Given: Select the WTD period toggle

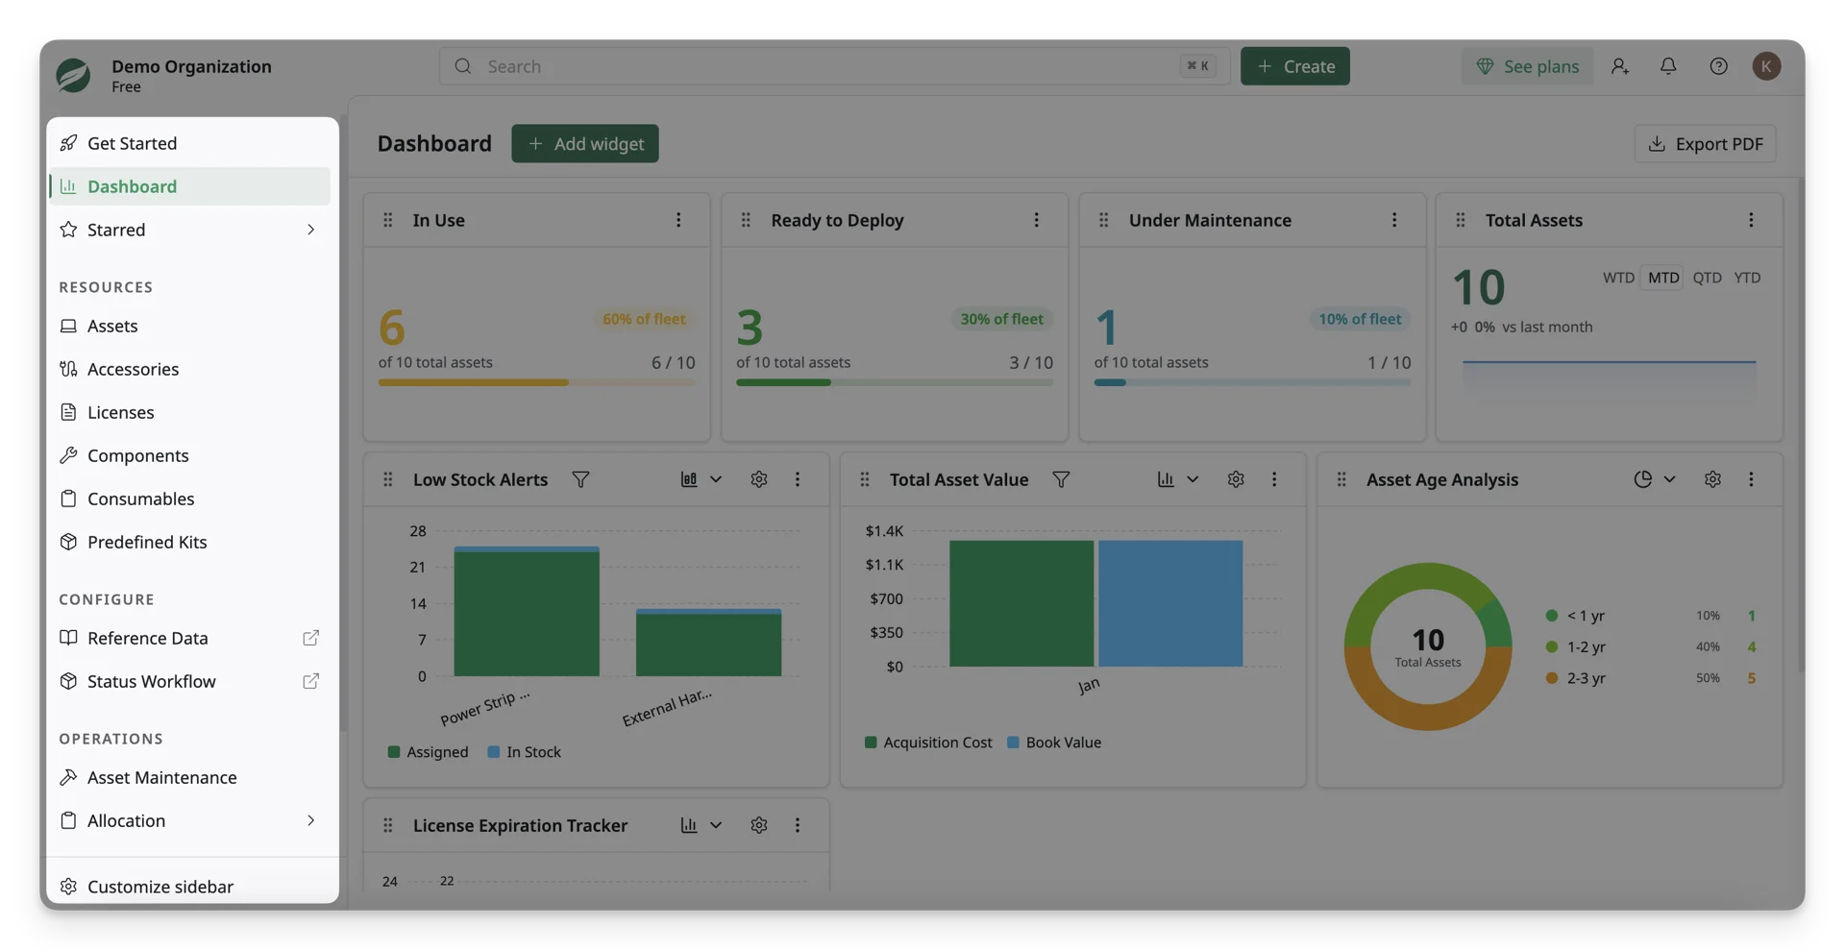Looking at the screenshot, I should point(1618,278).
